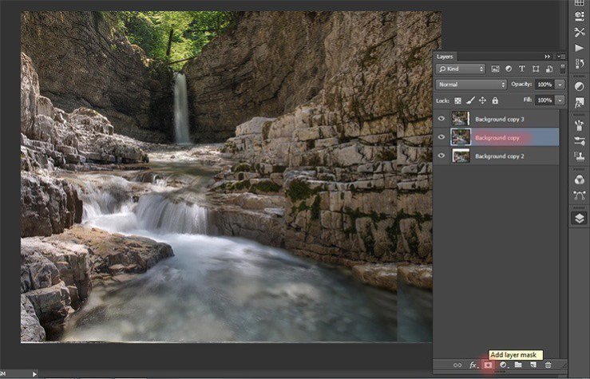Switch to the Layers tab

pyautogui.click(x=445, y=57)
